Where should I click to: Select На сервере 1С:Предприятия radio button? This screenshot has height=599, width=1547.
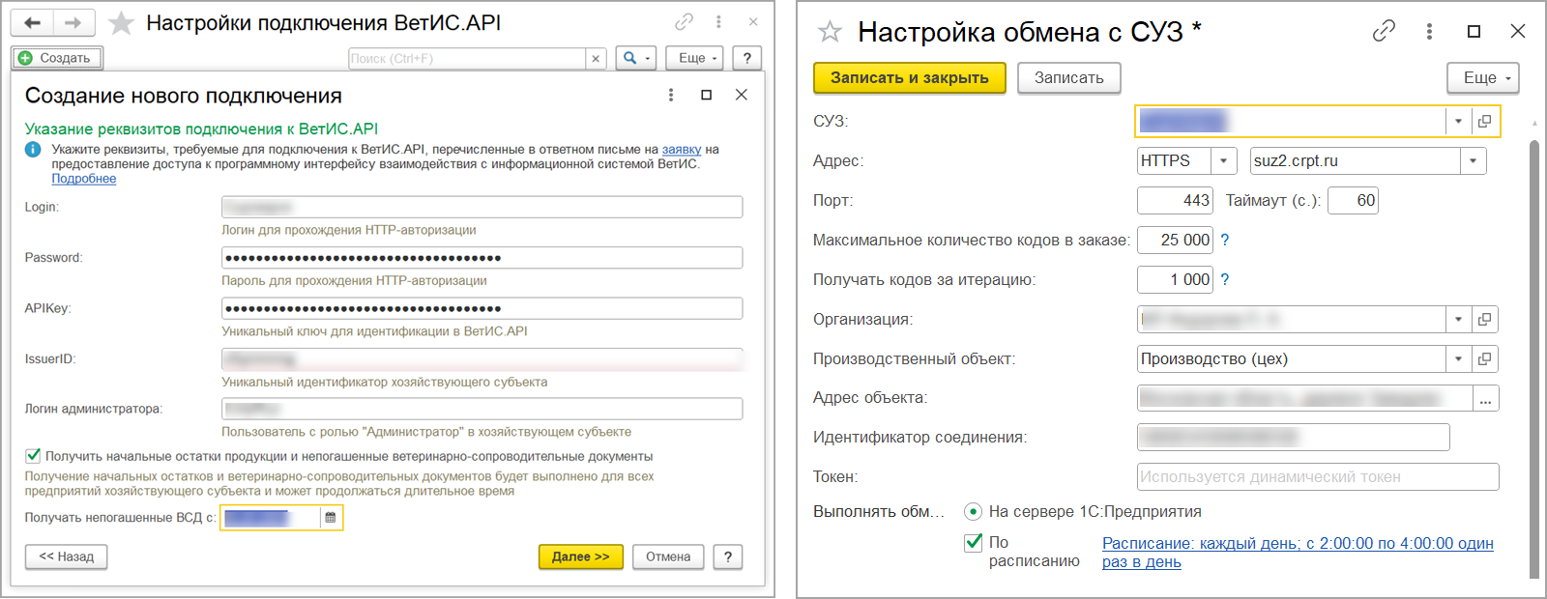[973, 511]
